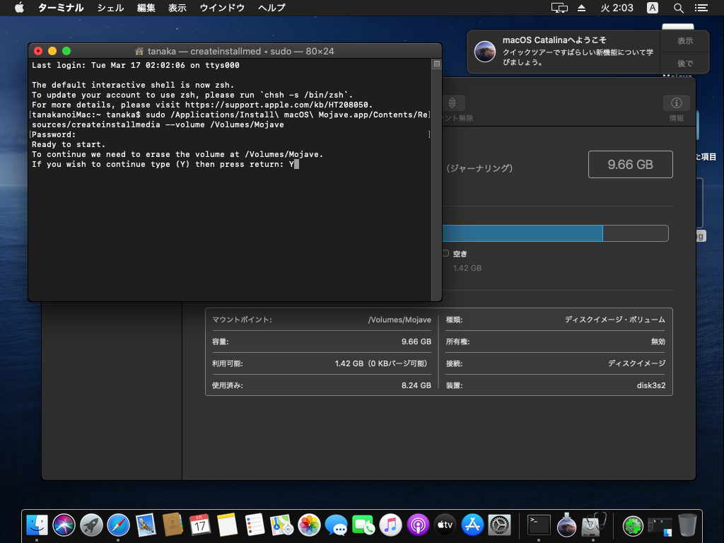Click the menu bar clock 火 2:03

pos(617,8)
